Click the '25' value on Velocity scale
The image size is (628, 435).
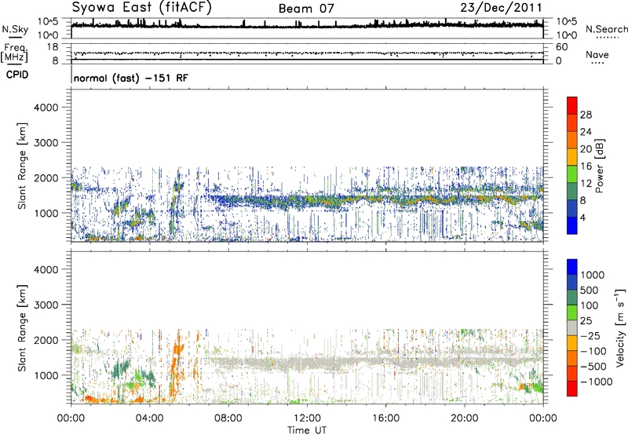586,321
